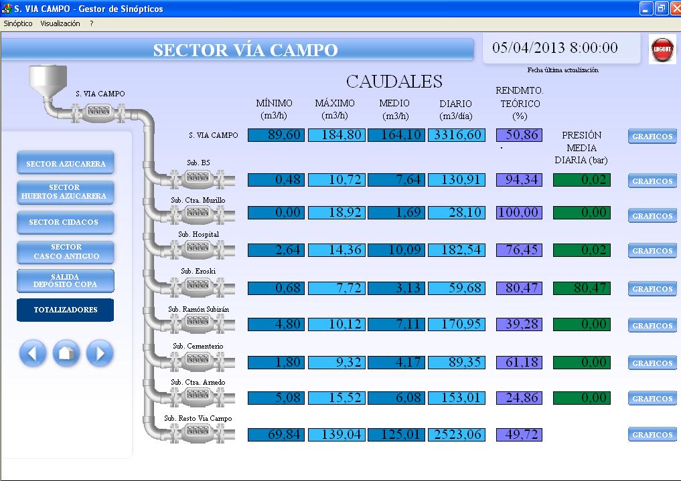Open the TOTALIZADORES panel

[x=66, y=310]
